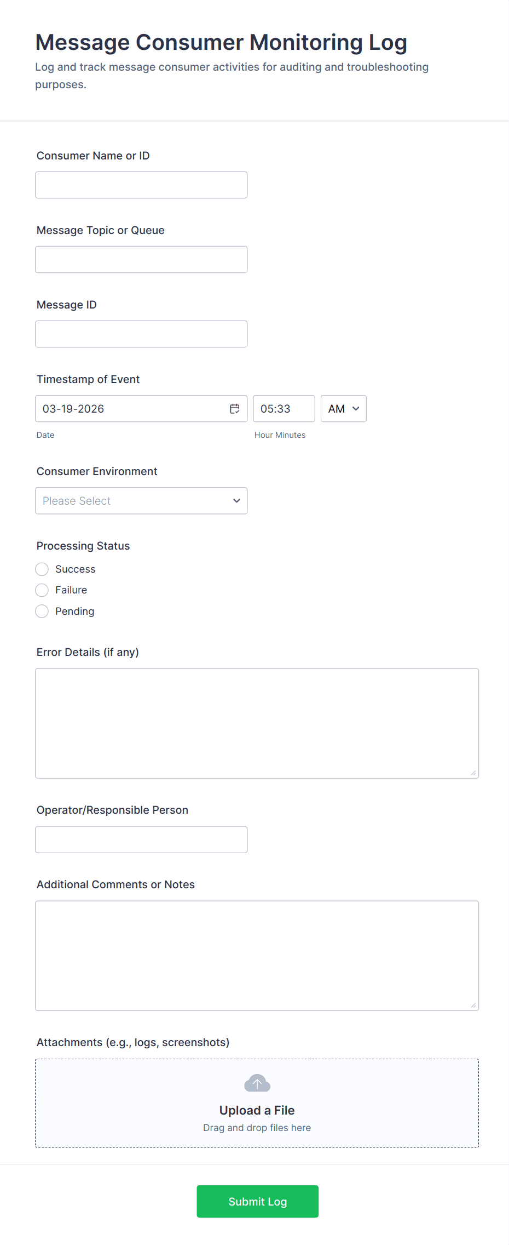Click the Additional Comments or Notes box
This screenshot has width=509, height=1245.
tap(257, 956)
